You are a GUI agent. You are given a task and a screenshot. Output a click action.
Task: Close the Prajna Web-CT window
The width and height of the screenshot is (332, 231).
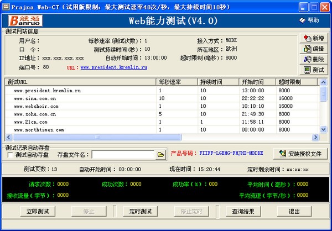[324, 8]
